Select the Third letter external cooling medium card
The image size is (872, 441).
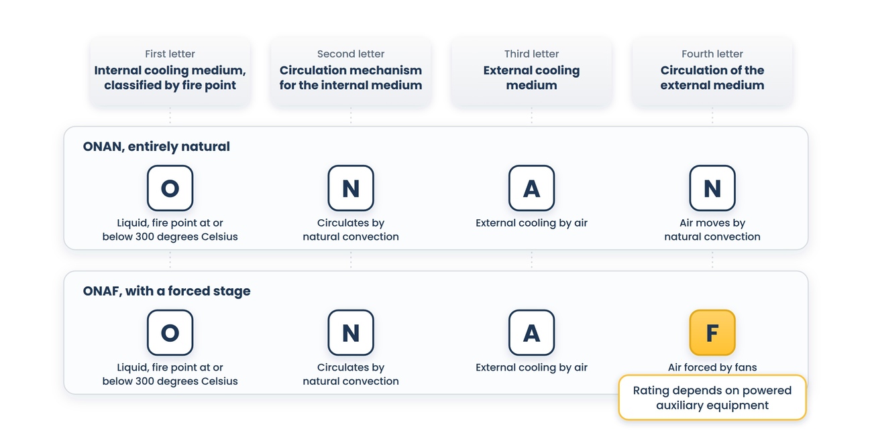pyautogui.click(x=531, y=71)
